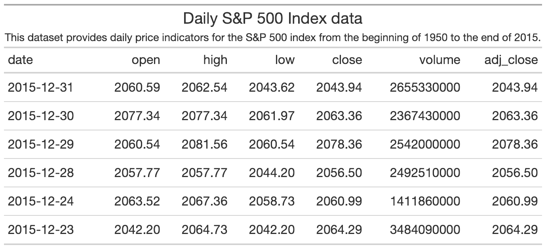
Task: Click the date column header
Action: (21, 60)
